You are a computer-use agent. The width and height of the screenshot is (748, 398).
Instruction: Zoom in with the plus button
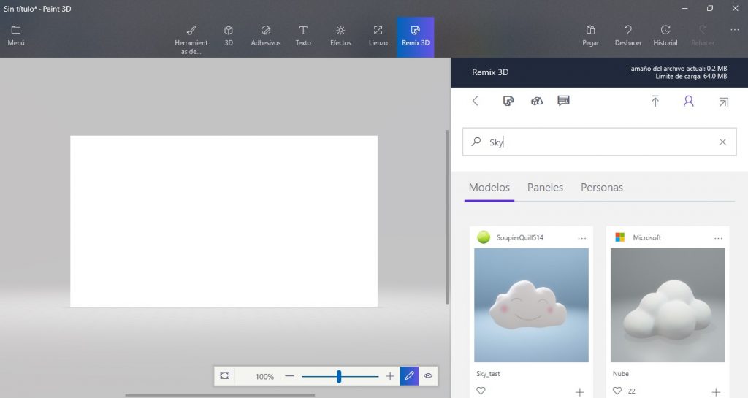[x=390, y=376]
